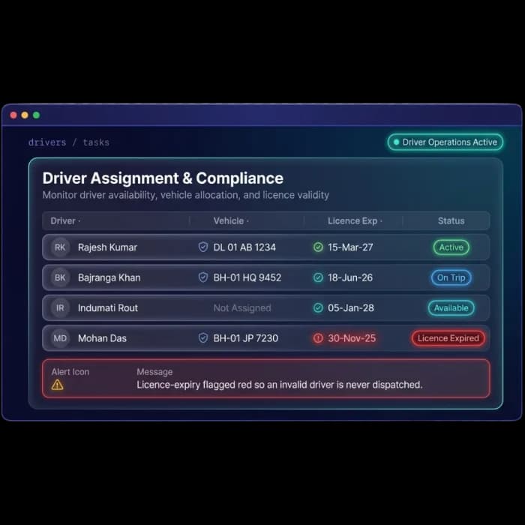Click expired licence date 30-Nov-25

(x=352, y=338)
